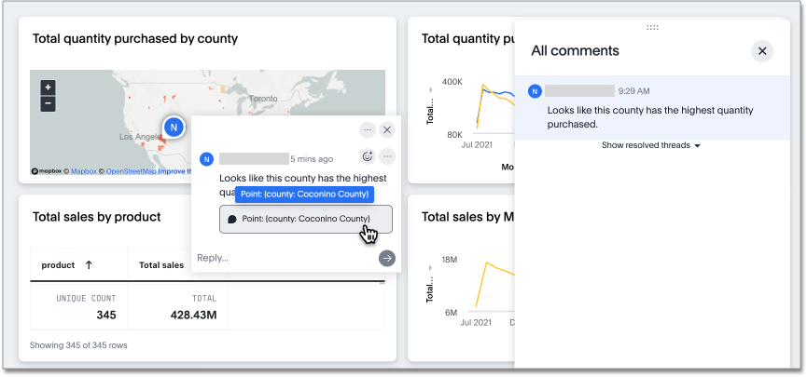Zoom in on the county map
Screen dimensions: 807x377
pyautogui.click(x=48, y=87)
